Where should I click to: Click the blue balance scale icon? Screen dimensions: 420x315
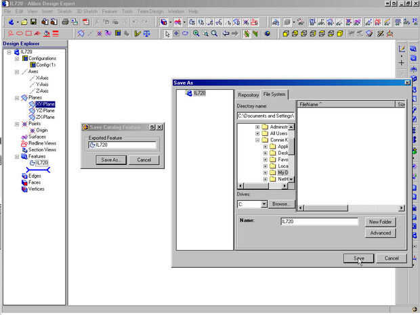147,34
